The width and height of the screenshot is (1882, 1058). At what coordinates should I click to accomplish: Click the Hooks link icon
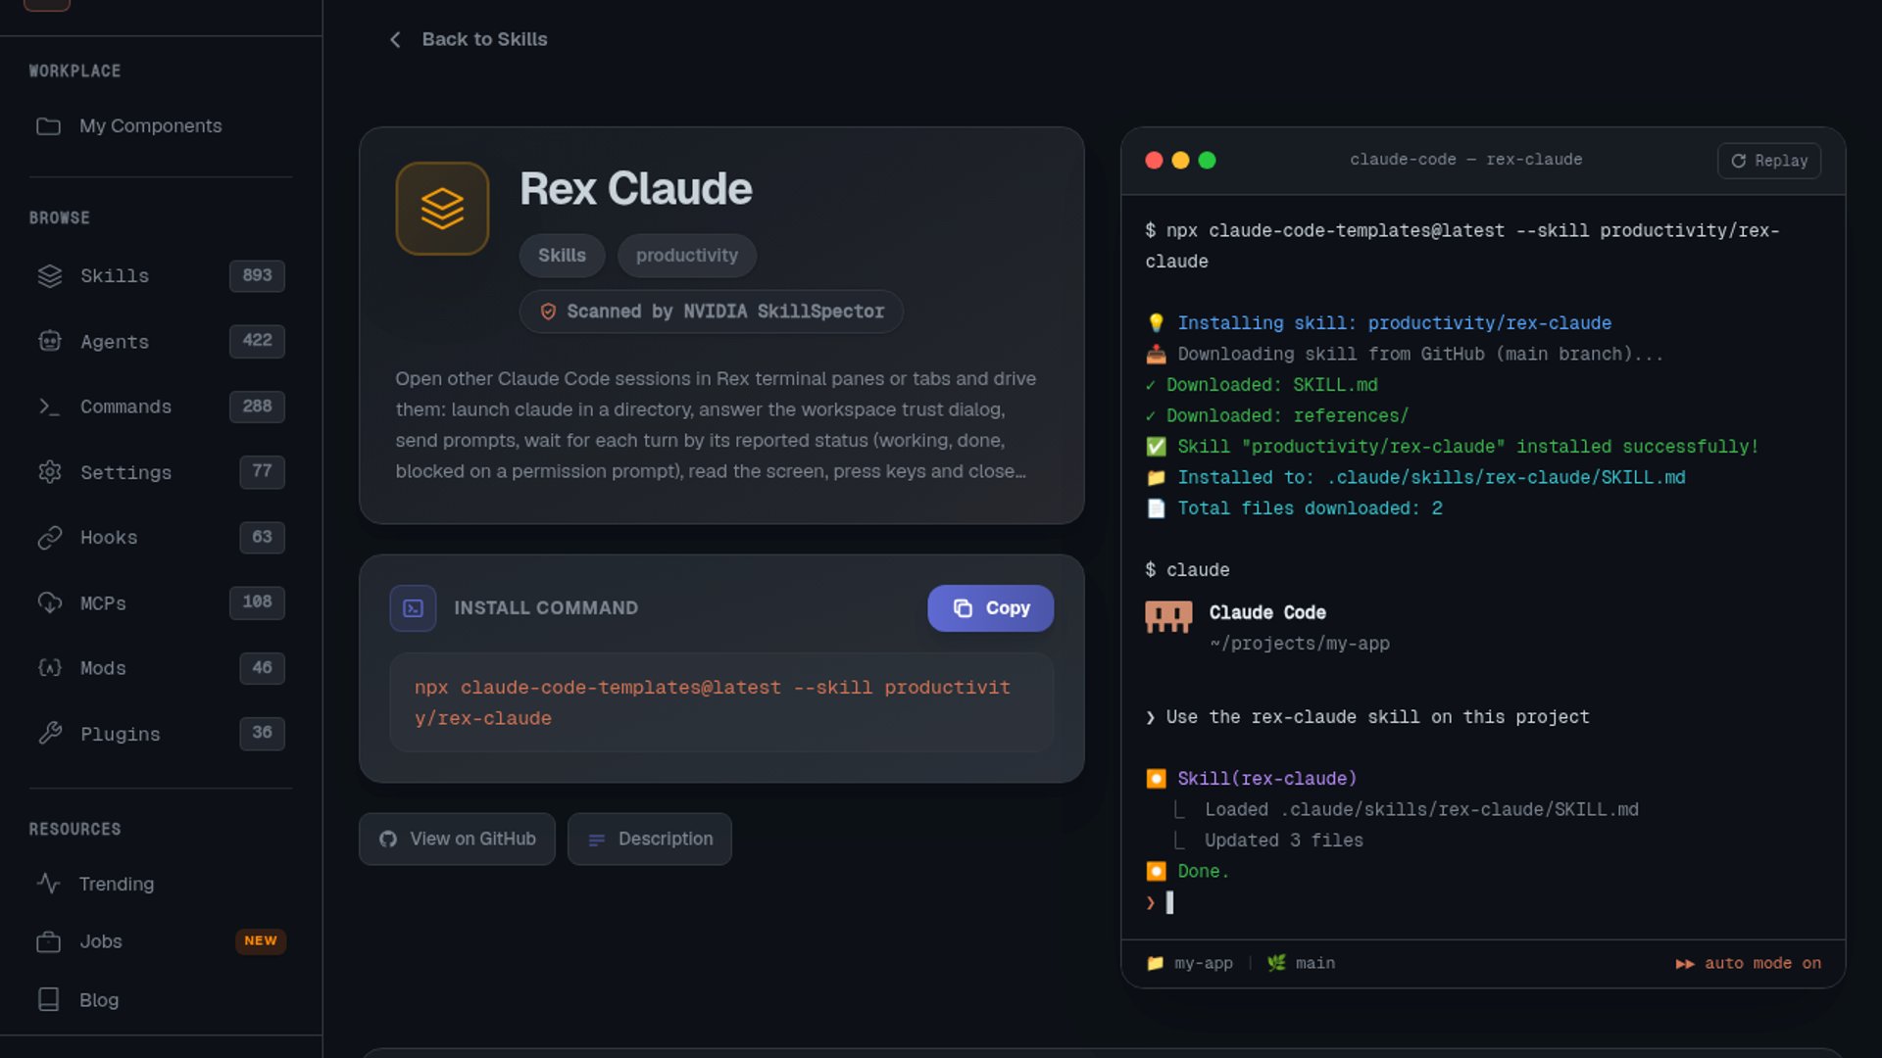[x=50, y=538]
